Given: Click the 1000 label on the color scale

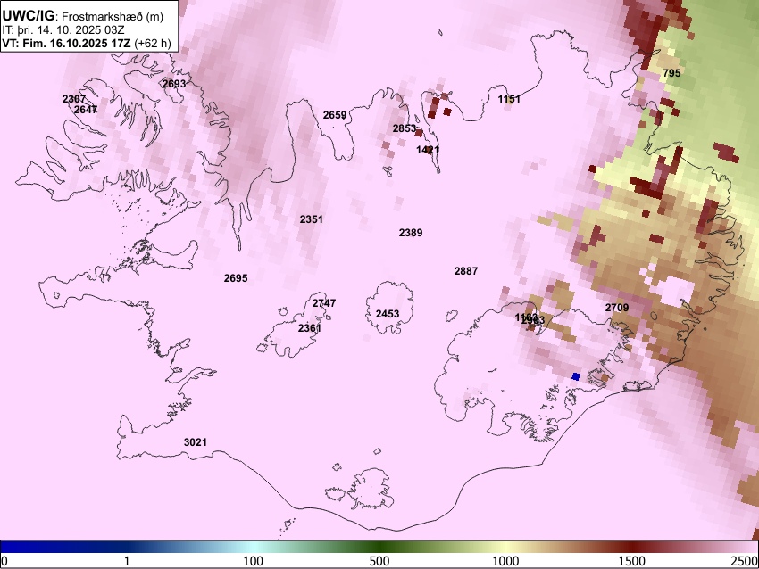Looking at the screenshot, I should 505,561.
